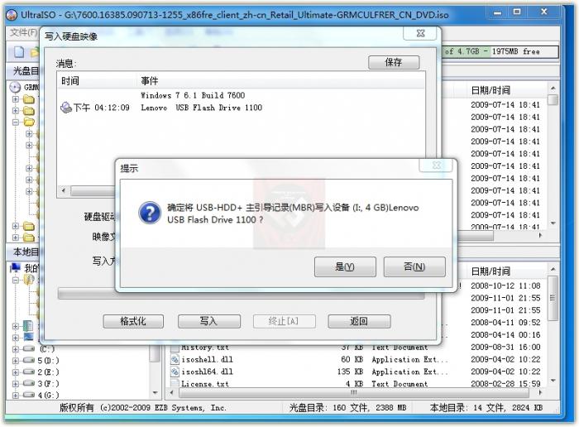Confirm with the 是(Y) button
The width and height of the screenshot is (579, 427).
[345, 266]
